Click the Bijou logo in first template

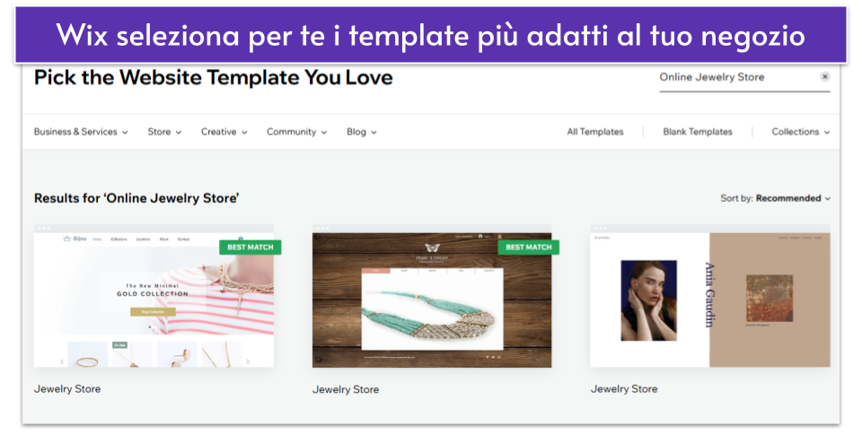75,239
